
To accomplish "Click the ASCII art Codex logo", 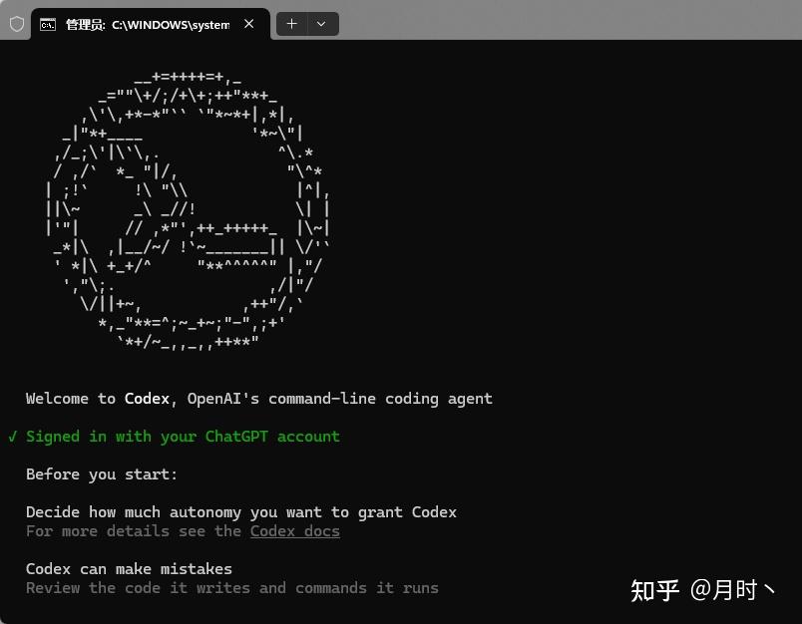I will (188, 212).
